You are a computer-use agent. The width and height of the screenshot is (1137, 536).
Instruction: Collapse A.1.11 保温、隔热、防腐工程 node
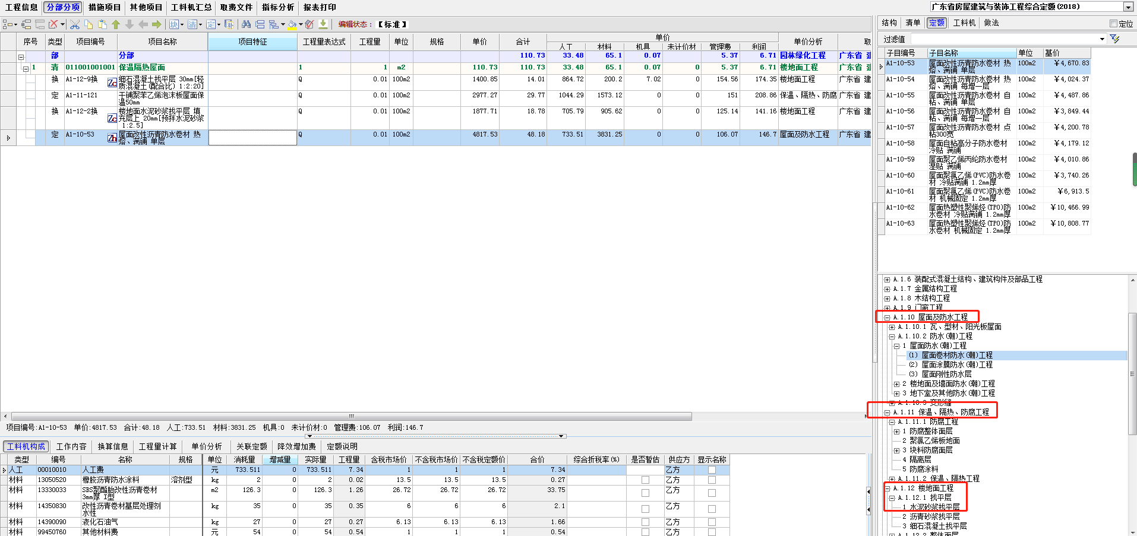tap(887, 413)
